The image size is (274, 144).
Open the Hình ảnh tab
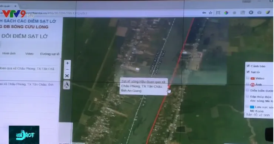coord(9,53)
